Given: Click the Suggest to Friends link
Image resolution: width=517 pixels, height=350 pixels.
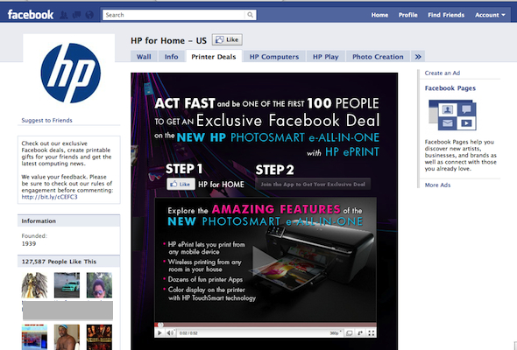Looking at the screenshot, I should tap(46, 120).
